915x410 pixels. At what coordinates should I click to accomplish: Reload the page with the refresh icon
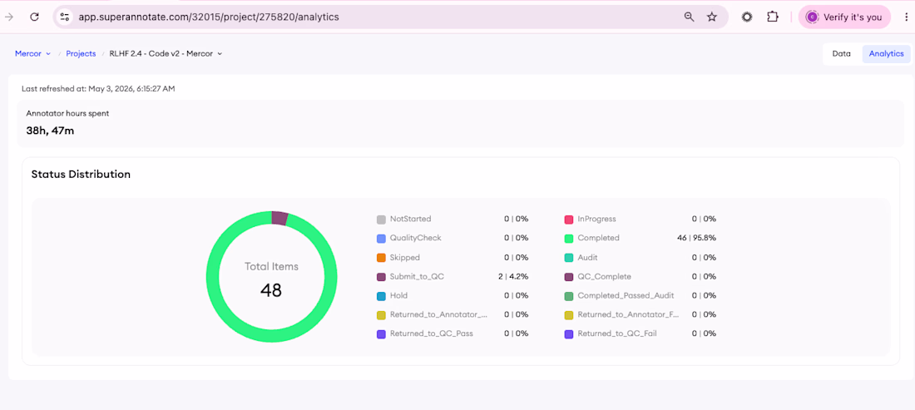point(34,17)
